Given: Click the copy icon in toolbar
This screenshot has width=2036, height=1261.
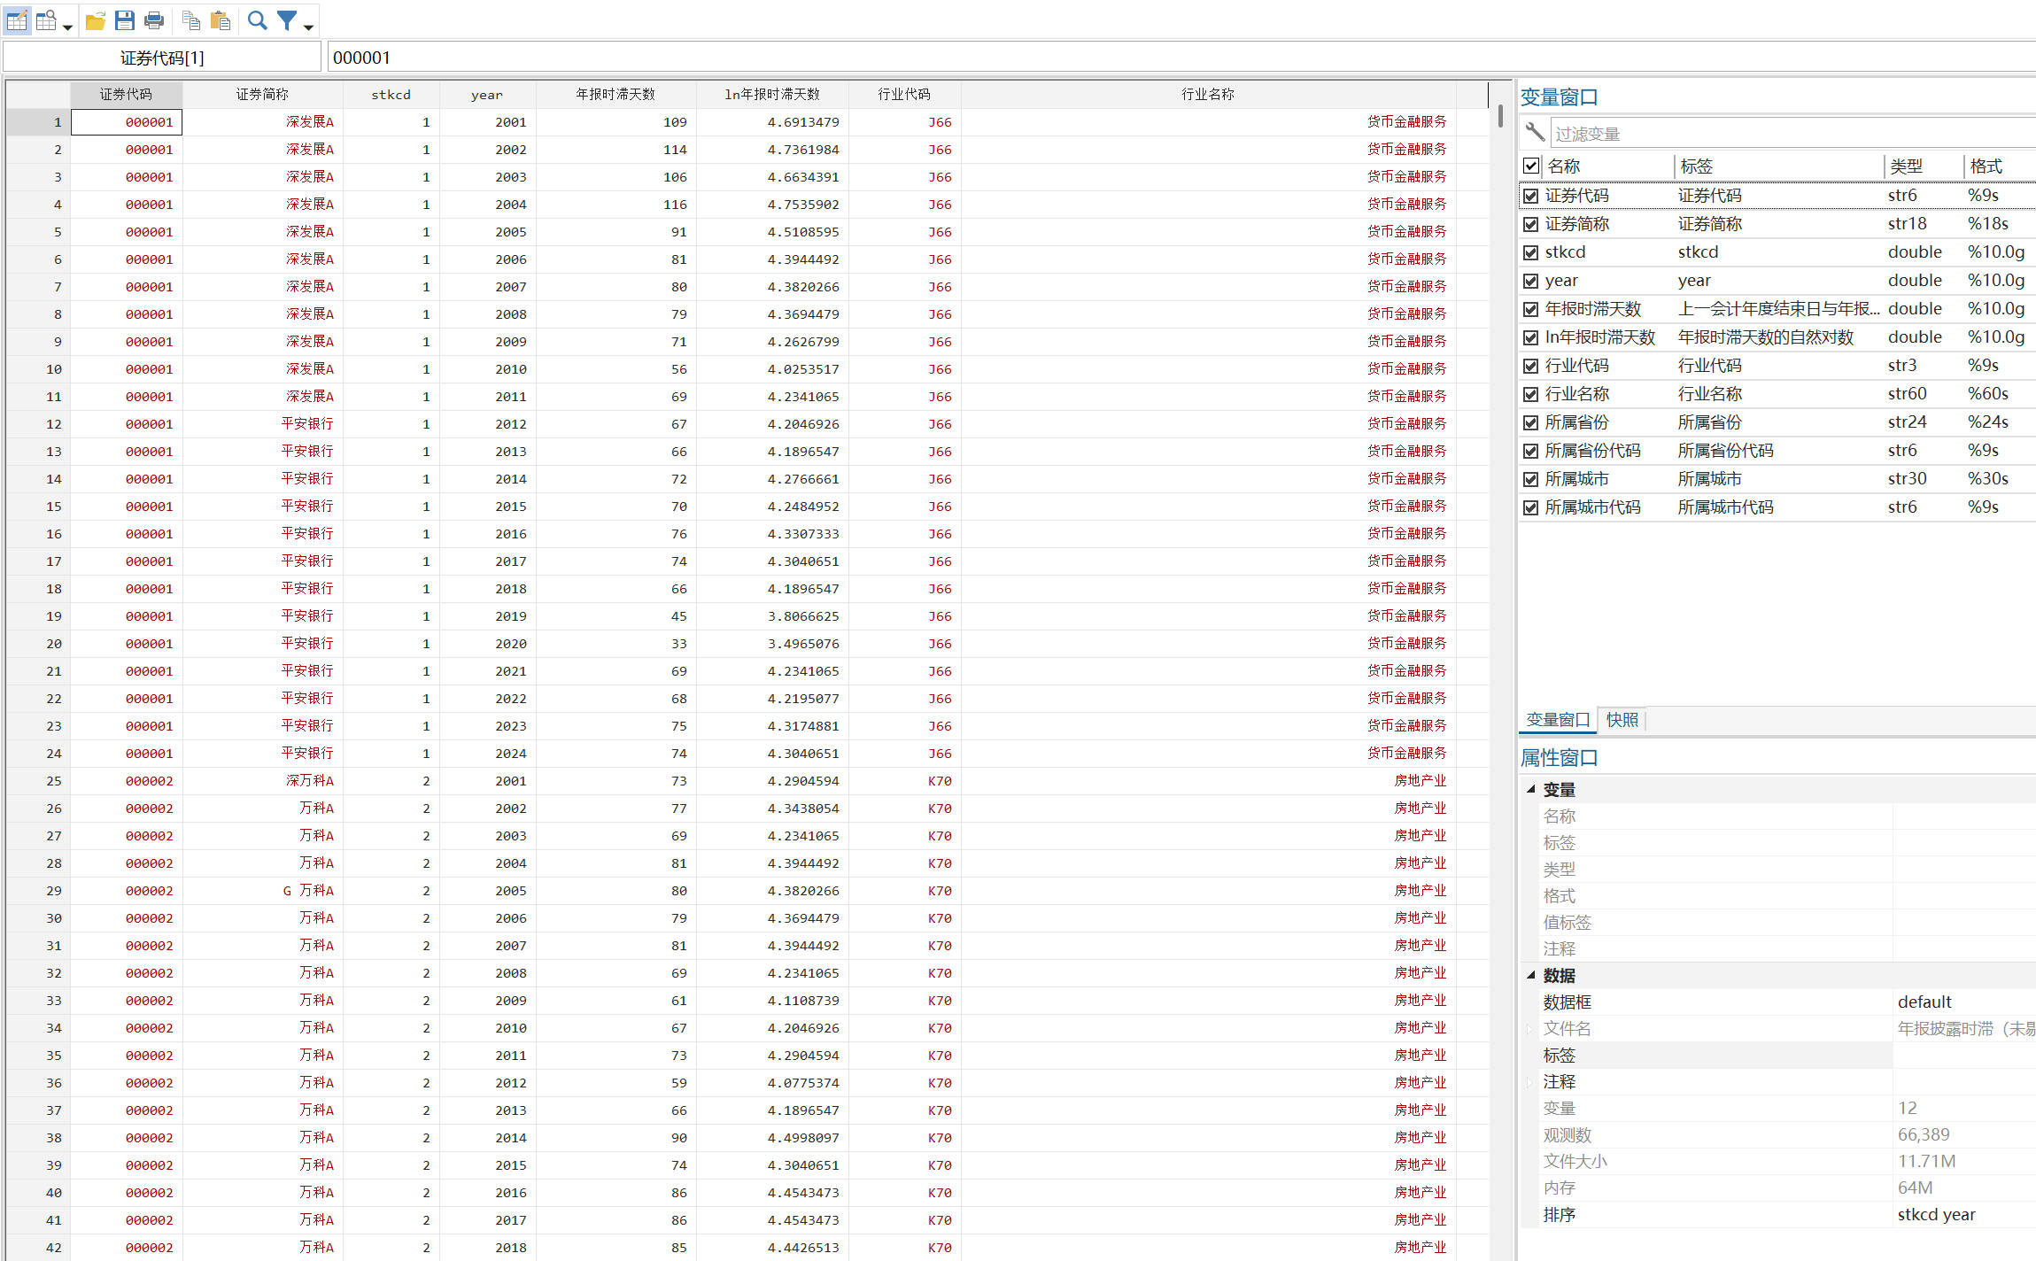Looking at the screenshot, I should (190, 20).
